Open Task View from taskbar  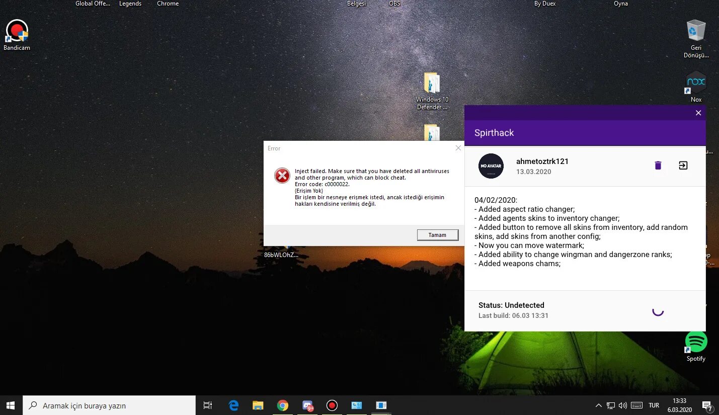pos(207,405)
